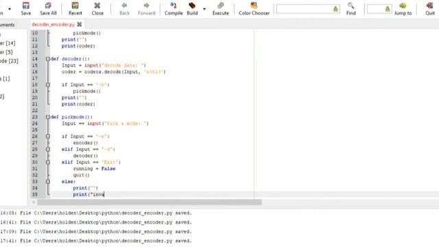Switch to the Documents sidebar tab

pos(7,25)
